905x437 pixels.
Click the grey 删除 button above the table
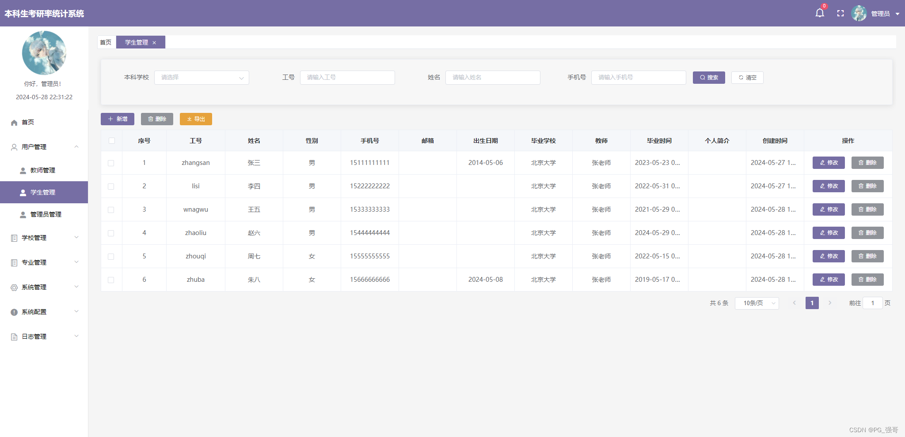pyautogui.click(x=157, y=119)
